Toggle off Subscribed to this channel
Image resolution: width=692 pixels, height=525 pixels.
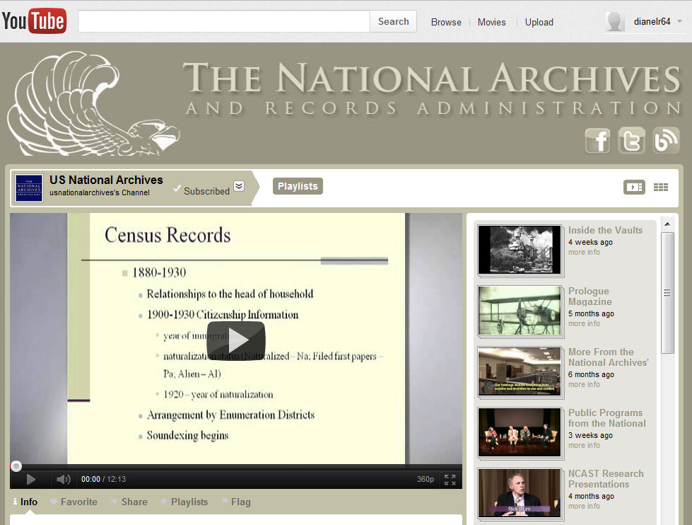[204, 190]
